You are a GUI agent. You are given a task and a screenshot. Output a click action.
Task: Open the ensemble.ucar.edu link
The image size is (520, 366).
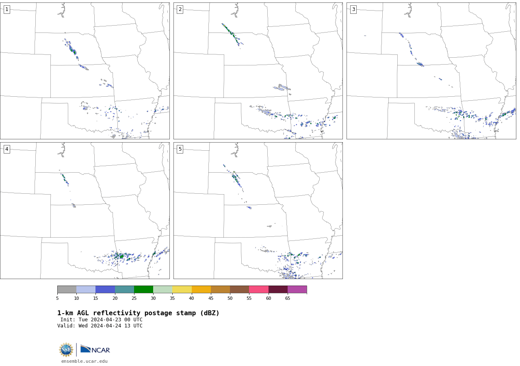point(84,361)
